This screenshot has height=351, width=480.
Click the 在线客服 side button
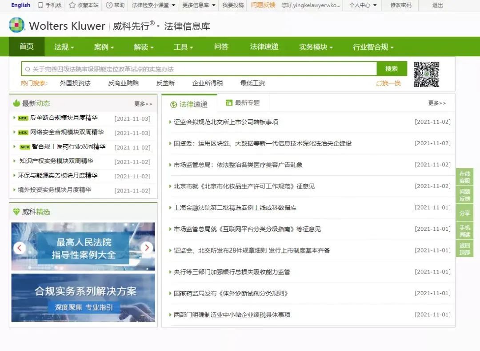click(x=465, y=177)
